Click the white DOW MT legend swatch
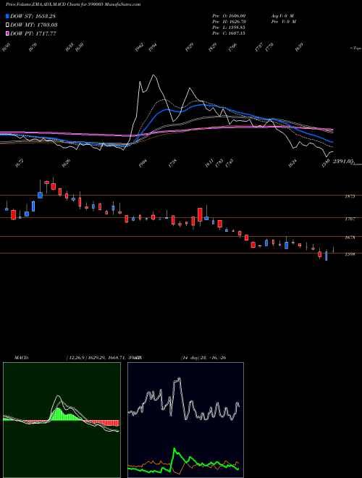 7,25
